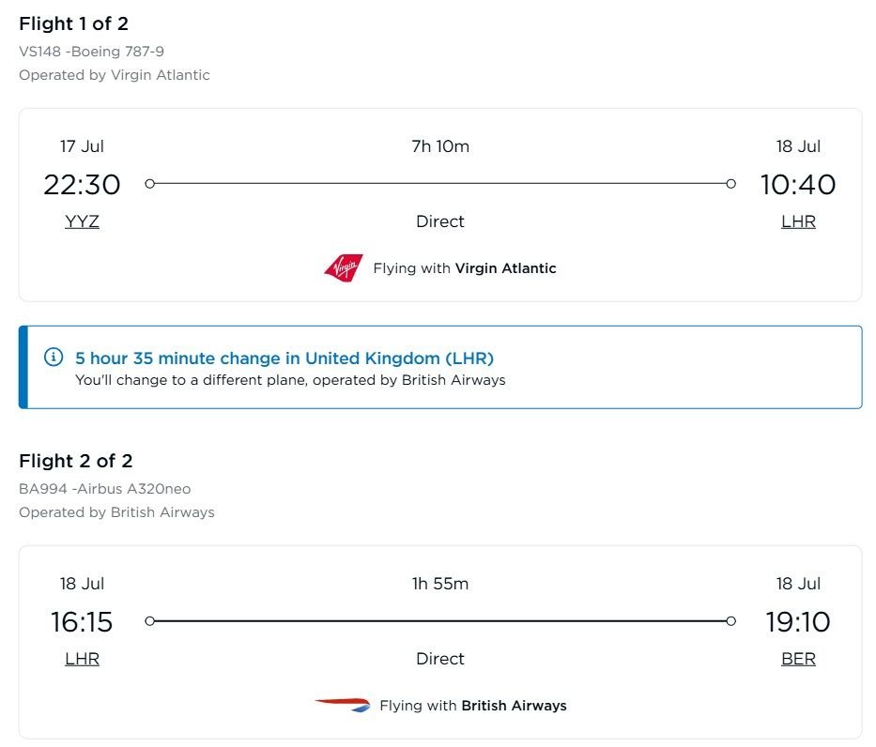The width and height of the screenshot is (876, 747).
Task: Open the LHR arrival airport link
Action: 798,221
